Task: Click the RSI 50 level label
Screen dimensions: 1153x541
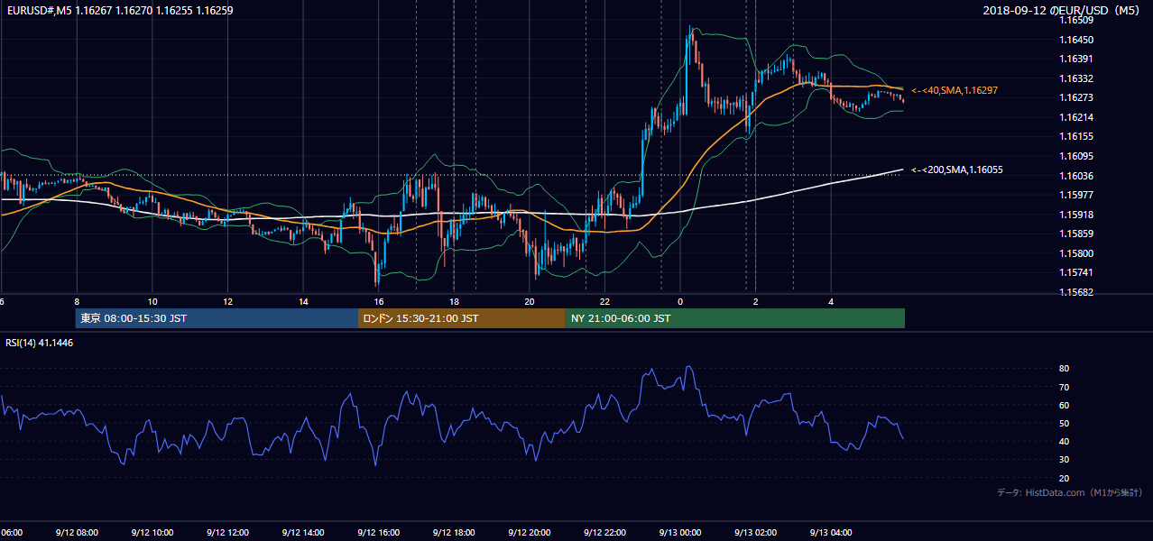Action: tap(1065, 423)
